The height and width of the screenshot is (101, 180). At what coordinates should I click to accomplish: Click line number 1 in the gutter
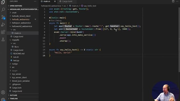pyautogui.click(x=44, y=9)
